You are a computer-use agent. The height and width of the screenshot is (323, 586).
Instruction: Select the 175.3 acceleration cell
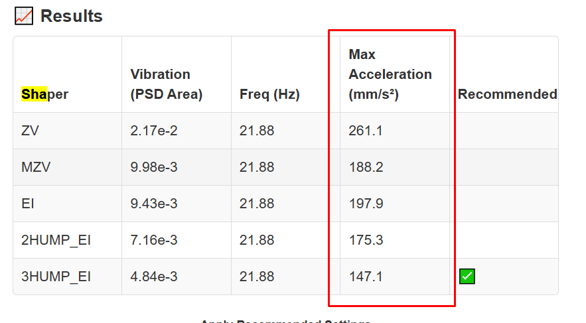click(x=366, y=240)
